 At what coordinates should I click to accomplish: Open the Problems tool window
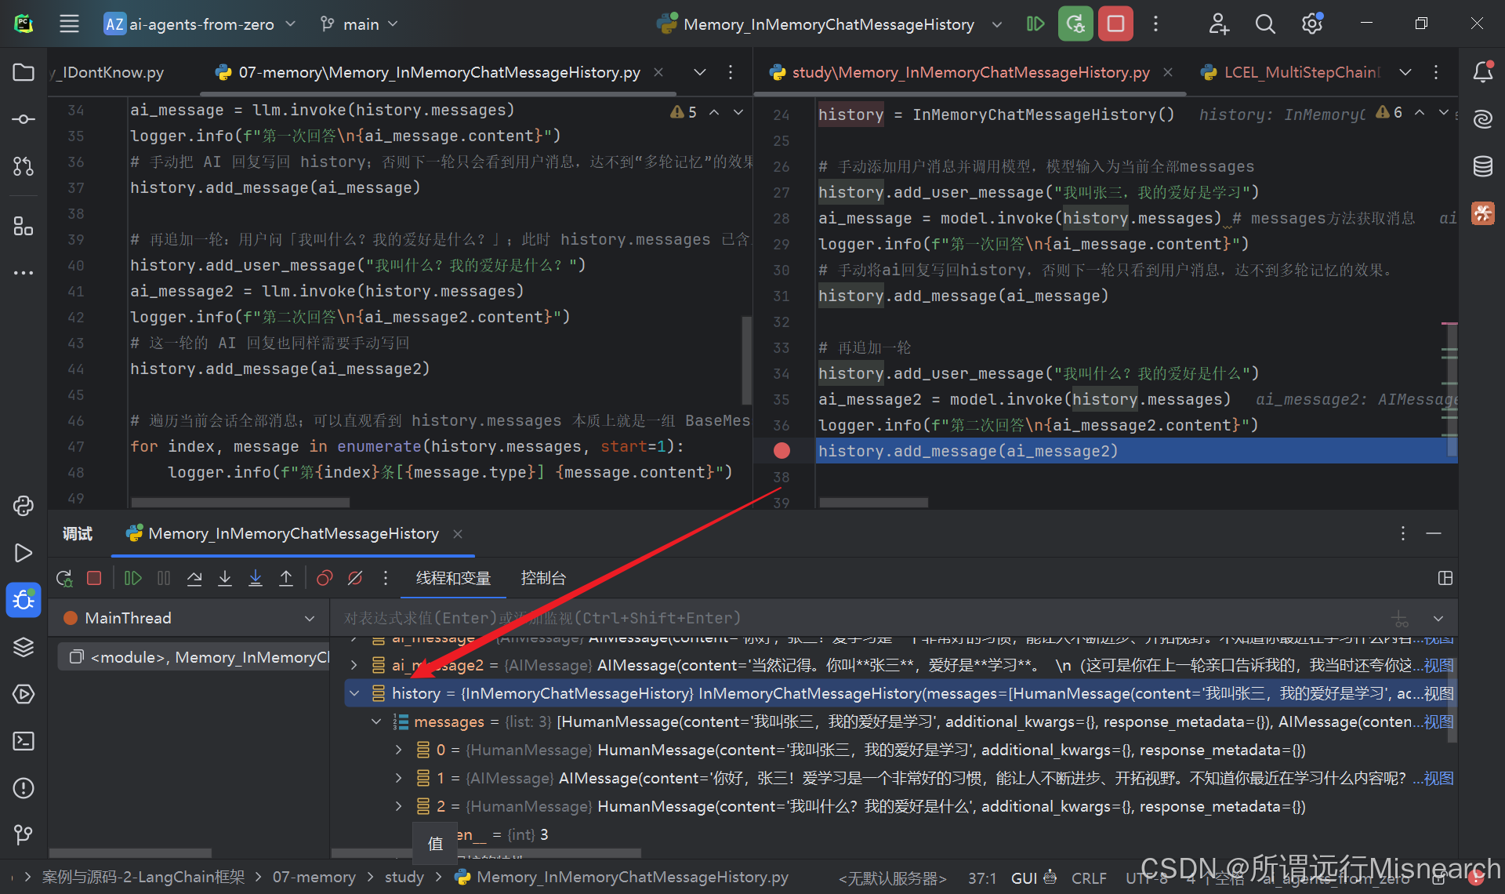tap(24, 788)
